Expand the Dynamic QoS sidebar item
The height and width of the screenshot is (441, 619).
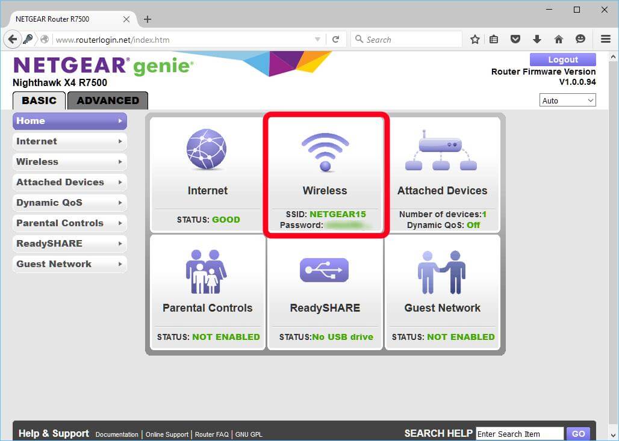[x=70, y=203]
